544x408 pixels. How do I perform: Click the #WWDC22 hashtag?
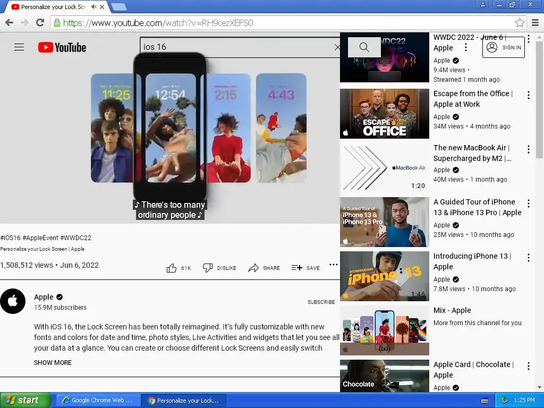(x=75, y=237)
